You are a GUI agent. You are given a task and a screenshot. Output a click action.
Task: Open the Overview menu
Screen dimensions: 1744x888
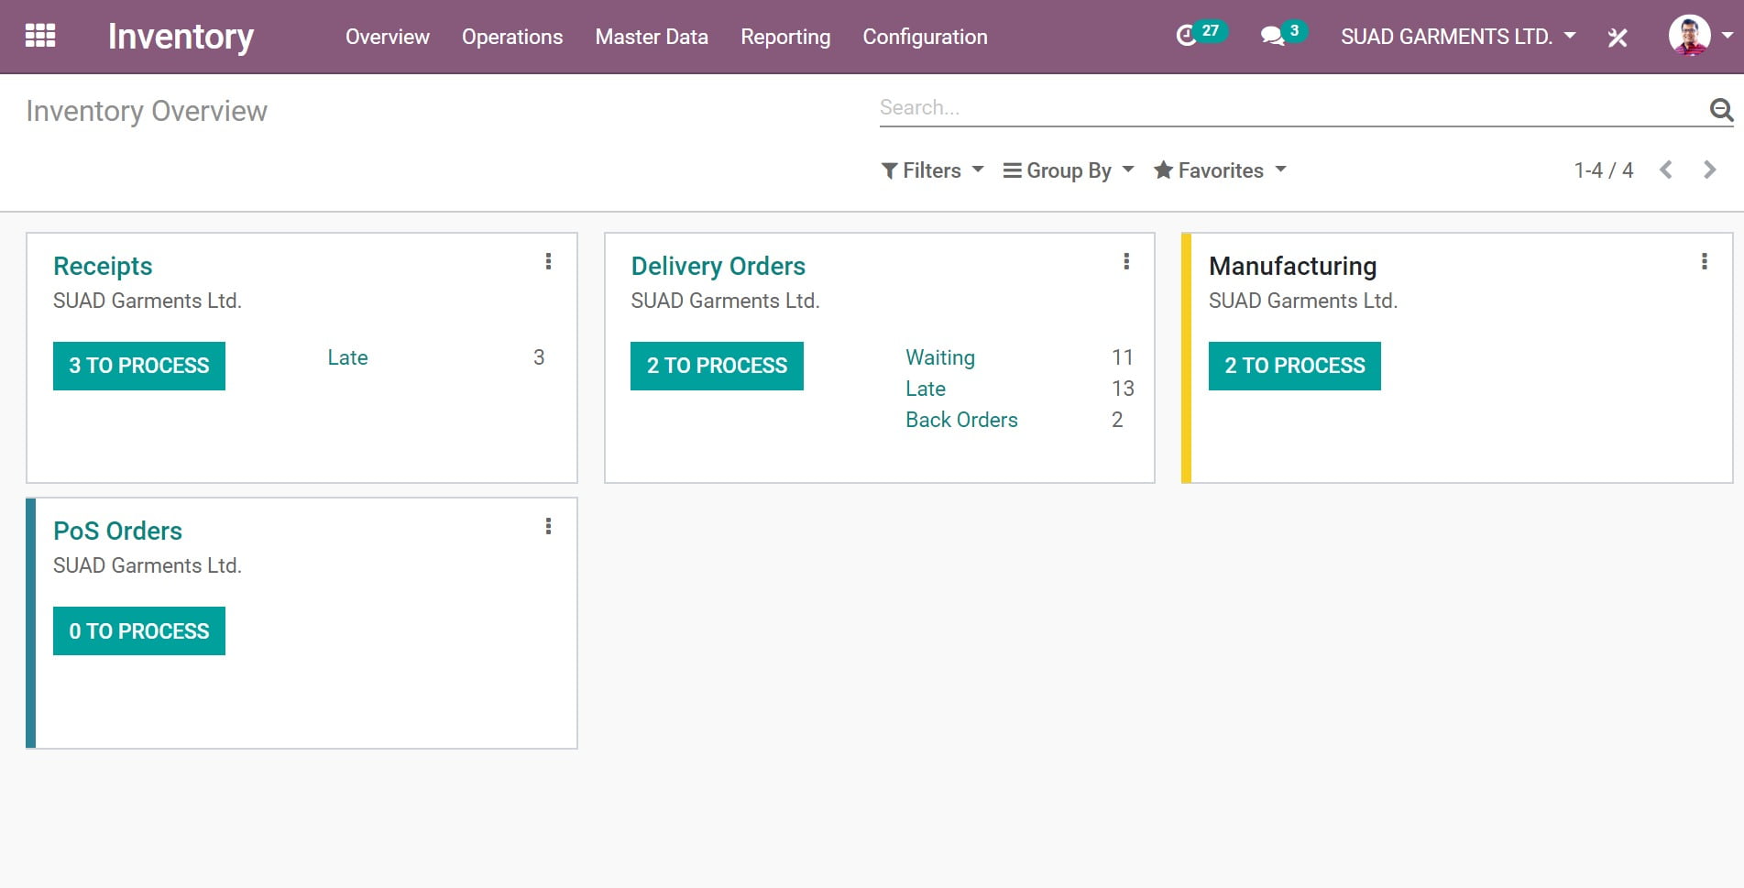[387, 37]
